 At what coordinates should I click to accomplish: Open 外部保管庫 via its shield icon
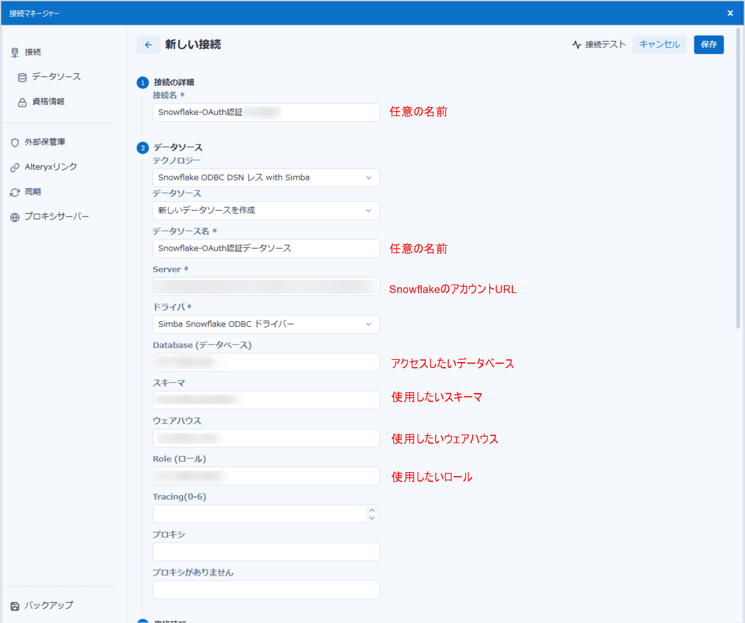point(15,142)
